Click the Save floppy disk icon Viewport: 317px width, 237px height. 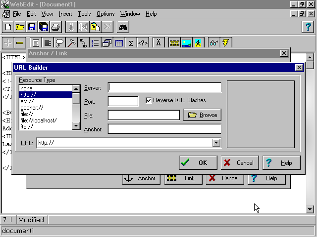[x=32, y=27]
